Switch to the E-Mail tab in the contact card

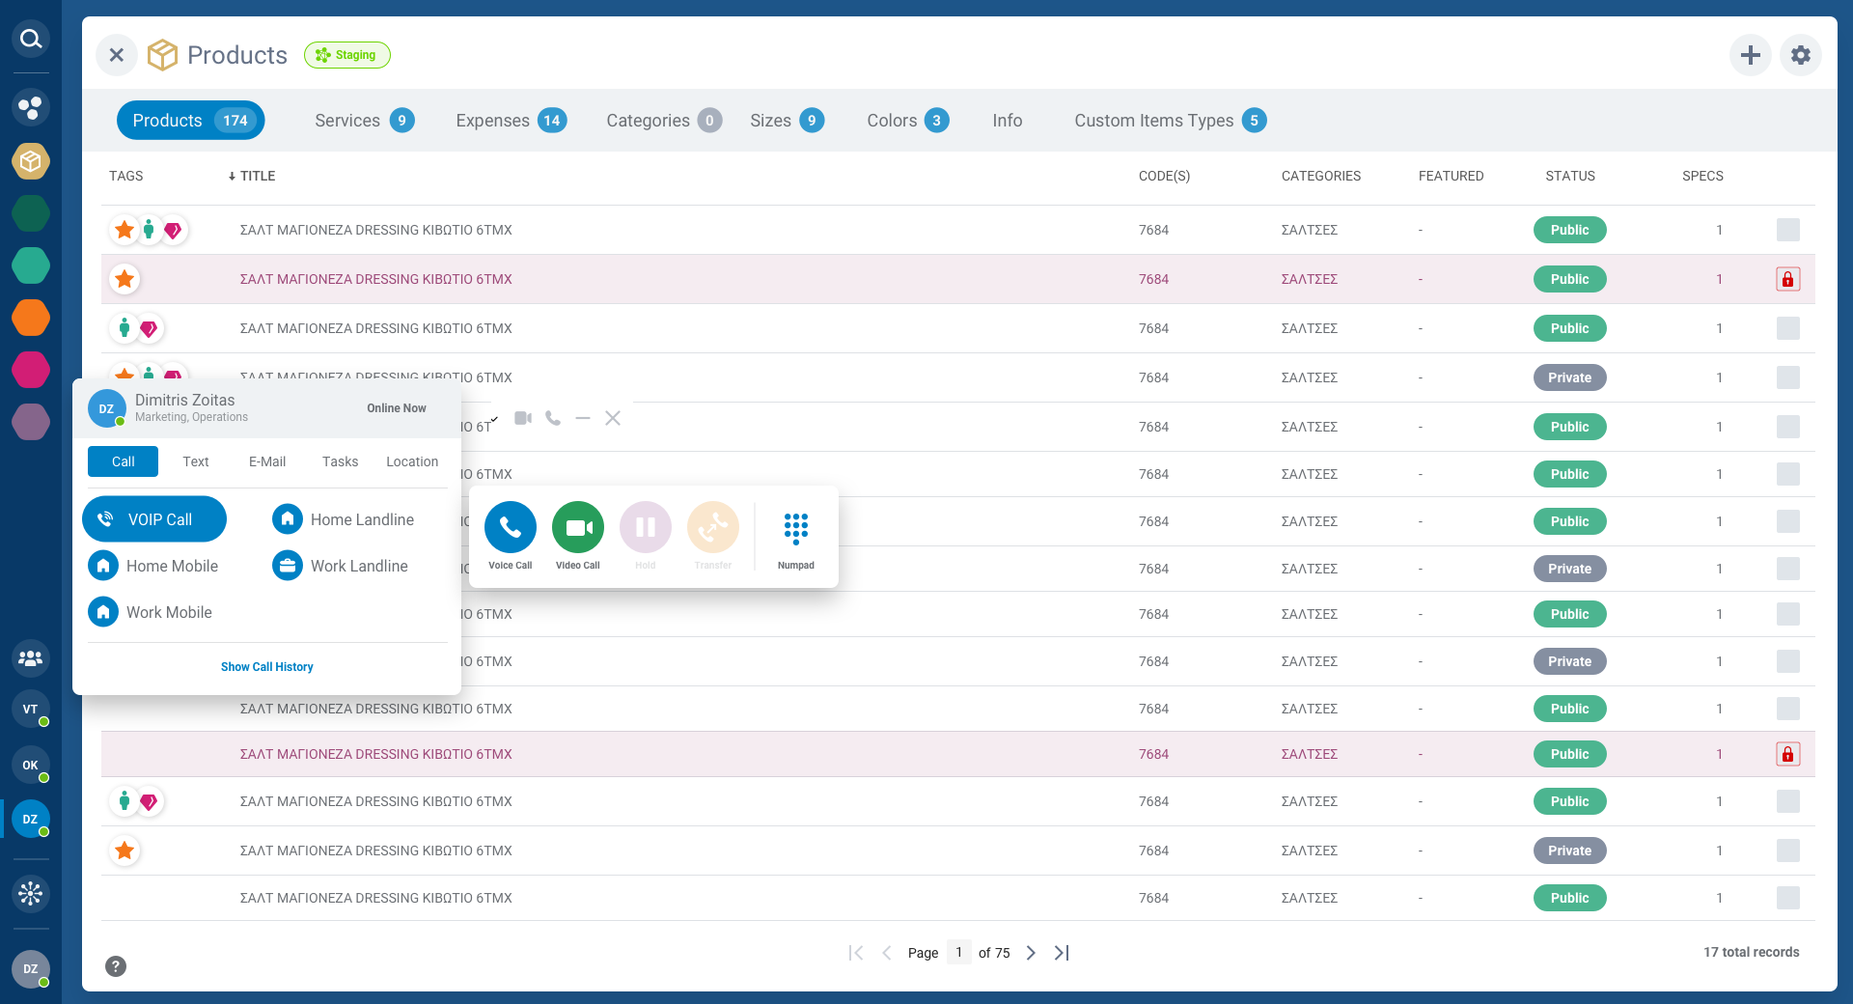pyautogui.click(x=266, y=461)
